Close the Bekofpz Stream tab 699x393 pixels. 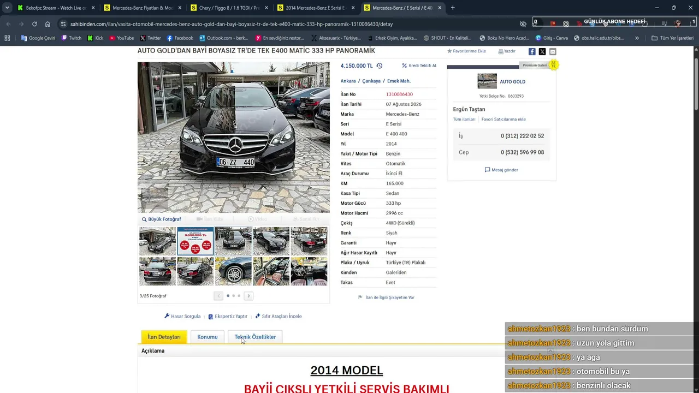point(93,8)
